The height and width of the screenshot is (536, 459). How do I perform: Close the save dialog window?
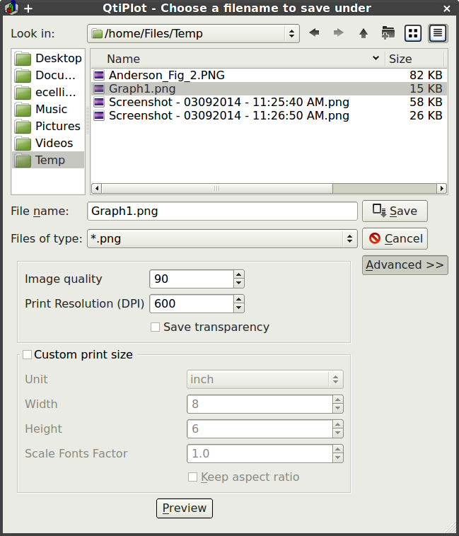(447, 8)
